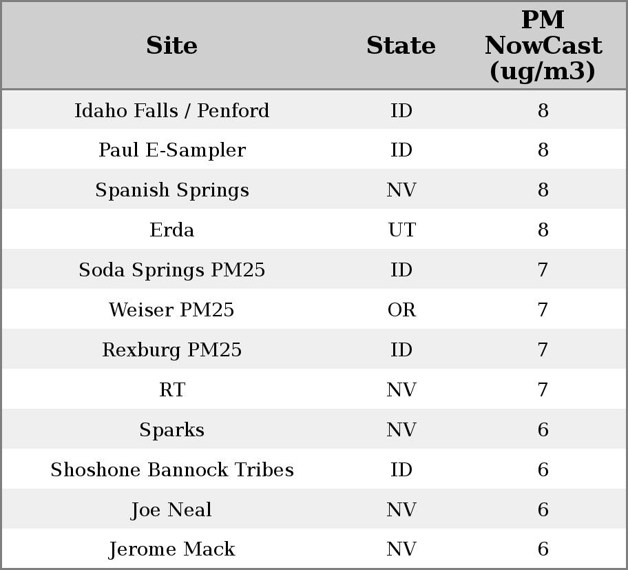The width and height of the screenshot is (628, 570).
Task: Select the Joe Neal site name
Action: (x=172, y=510)
